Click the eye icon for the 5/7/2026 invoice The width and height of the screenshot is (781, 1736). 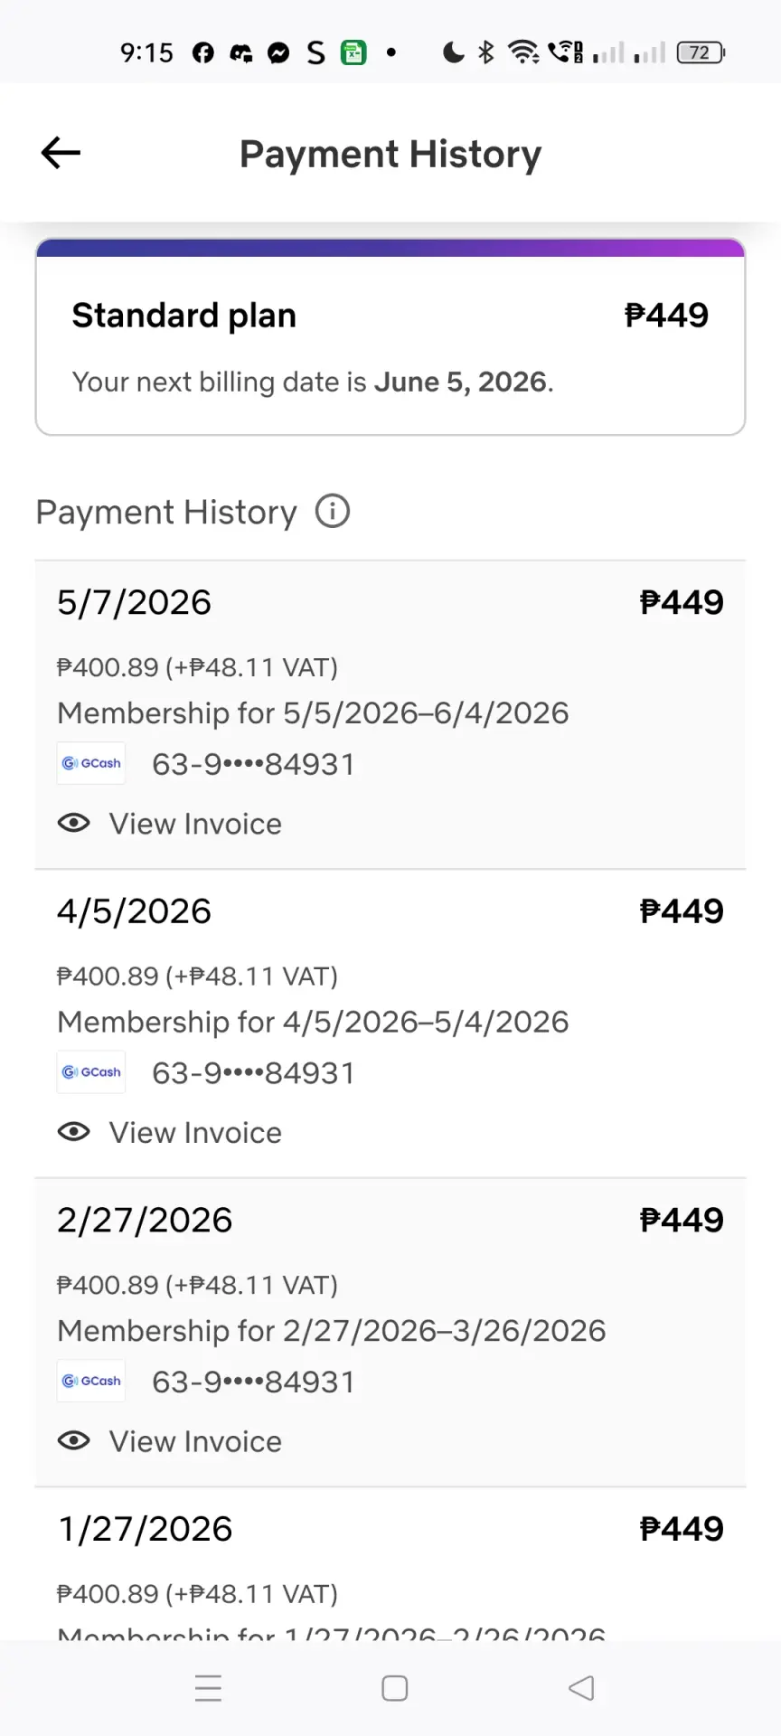(74, 823)
